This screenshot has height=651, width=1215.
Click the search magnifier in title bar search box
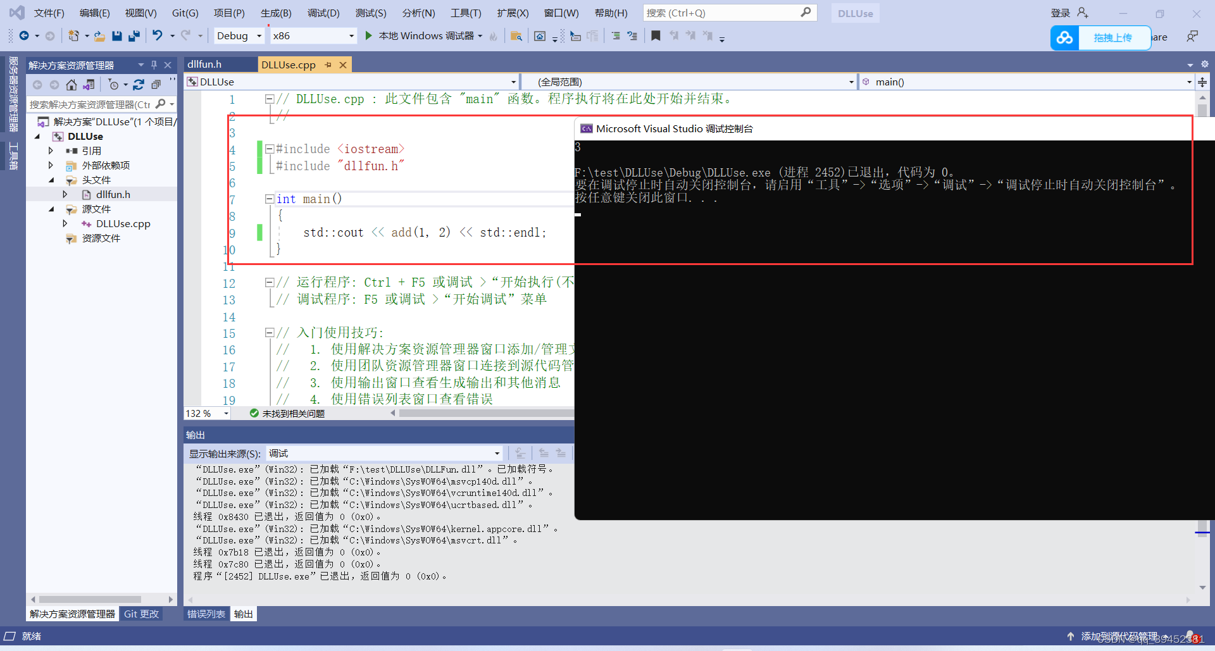pyautogui.click(x=806, y=13)
